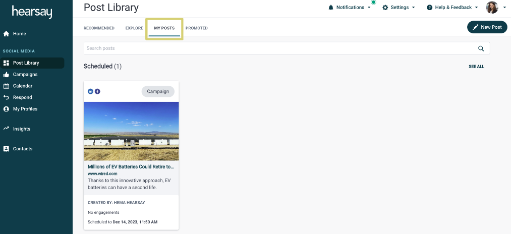Click the Post Library grid icon

6,63
